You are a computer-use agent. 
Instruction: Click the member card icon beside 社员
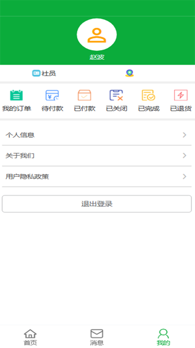[36, 73]
